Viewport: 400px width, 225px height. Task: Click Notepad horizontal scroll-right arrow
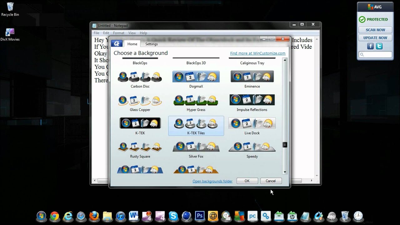coord(312,181)
